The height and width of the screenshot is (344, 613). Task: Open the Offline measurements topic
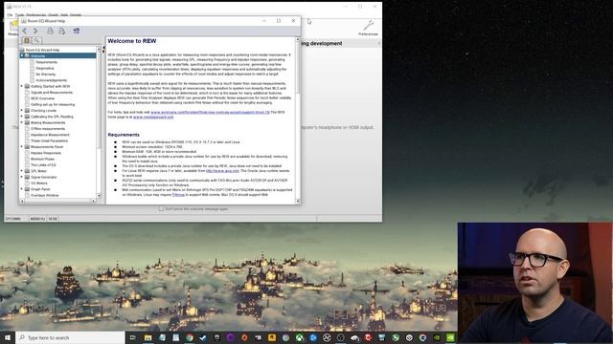(48, 129)
